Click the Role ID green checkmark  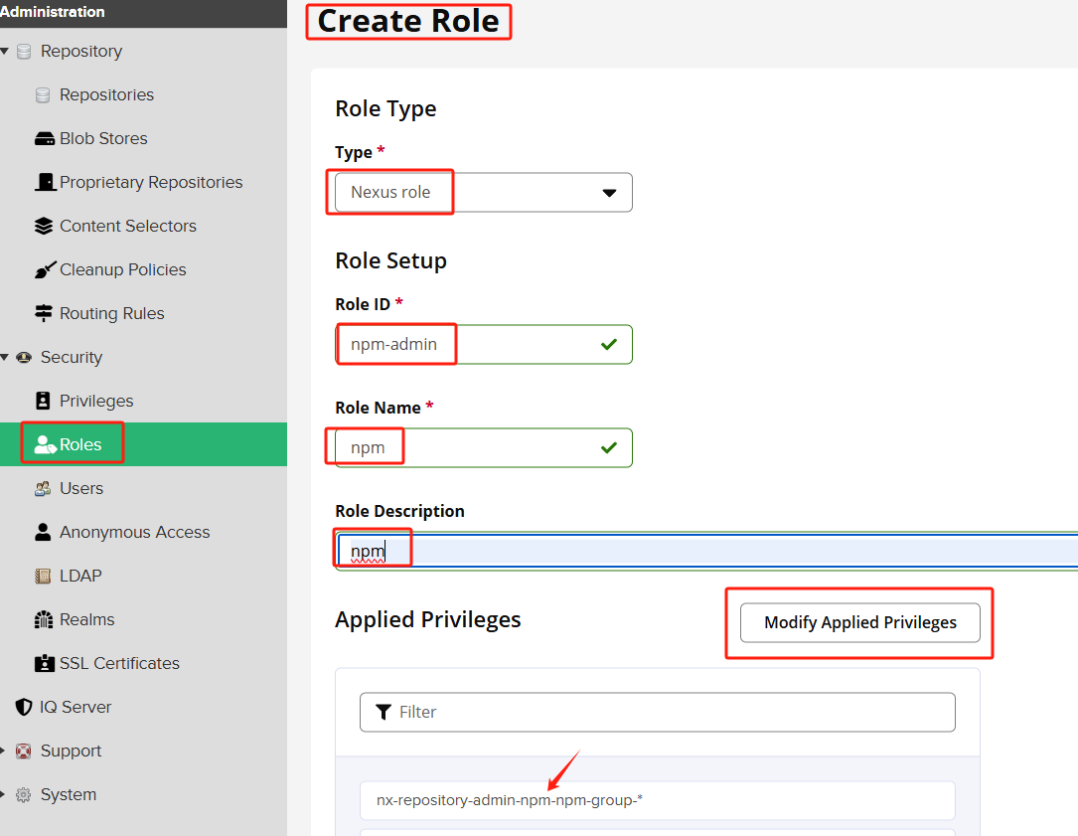(x=608, y=344)
